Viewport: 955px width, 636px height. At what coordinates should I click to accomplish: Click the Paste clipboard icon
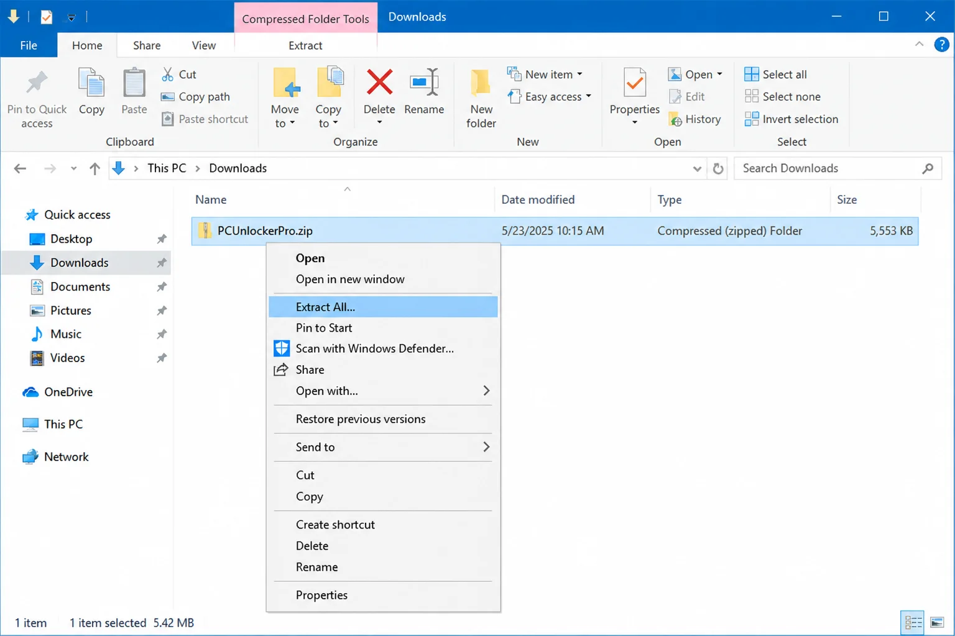(134, 83)
